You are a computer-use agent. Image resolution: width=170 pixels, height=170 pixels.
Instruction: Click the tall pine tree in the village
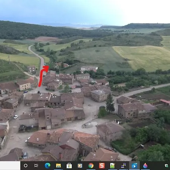(110, 103)
